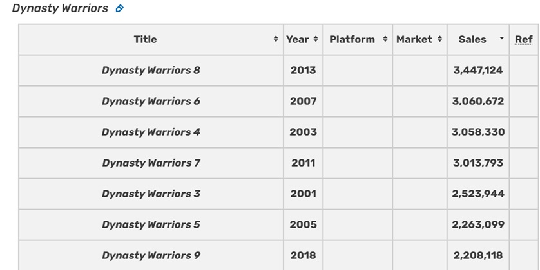Click the Dynasty Warriors 9 row title

pyautogui.click(x=151, y=256)
